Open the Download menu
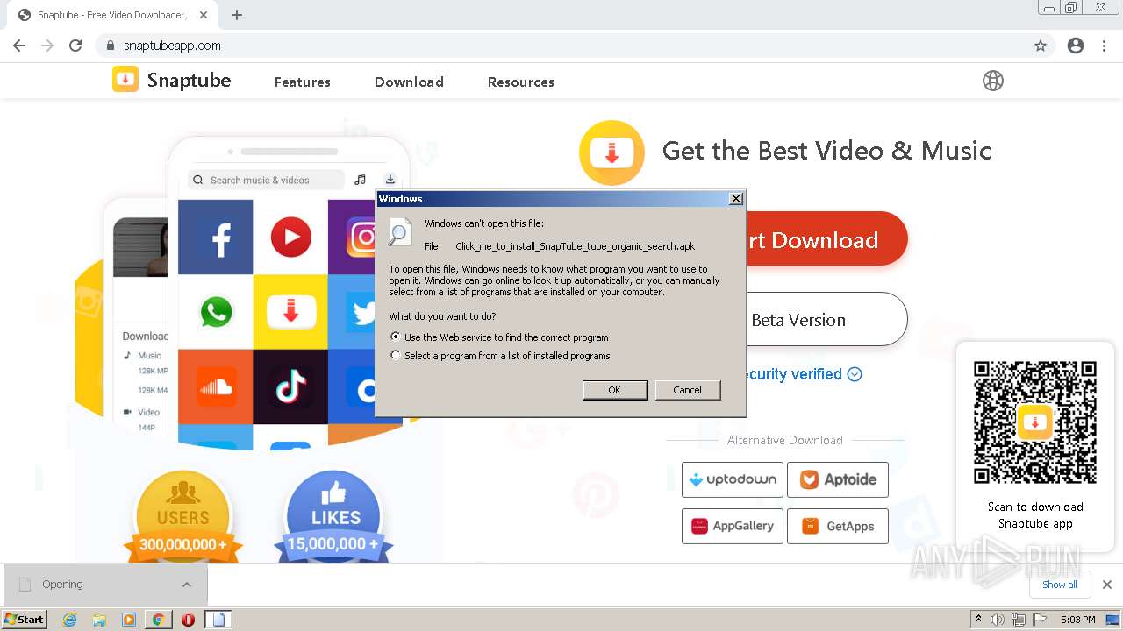The width and height of the screenshot is (1123, 631). coord(409,82)
